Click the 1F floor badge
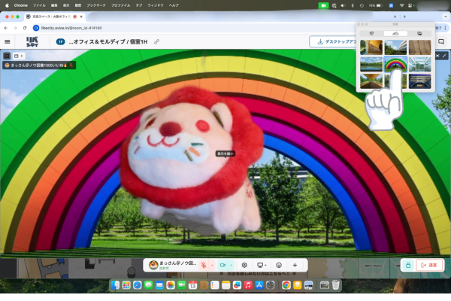This screenshot has height=301, width=451. pyautogui.click(x=60, y=42)
